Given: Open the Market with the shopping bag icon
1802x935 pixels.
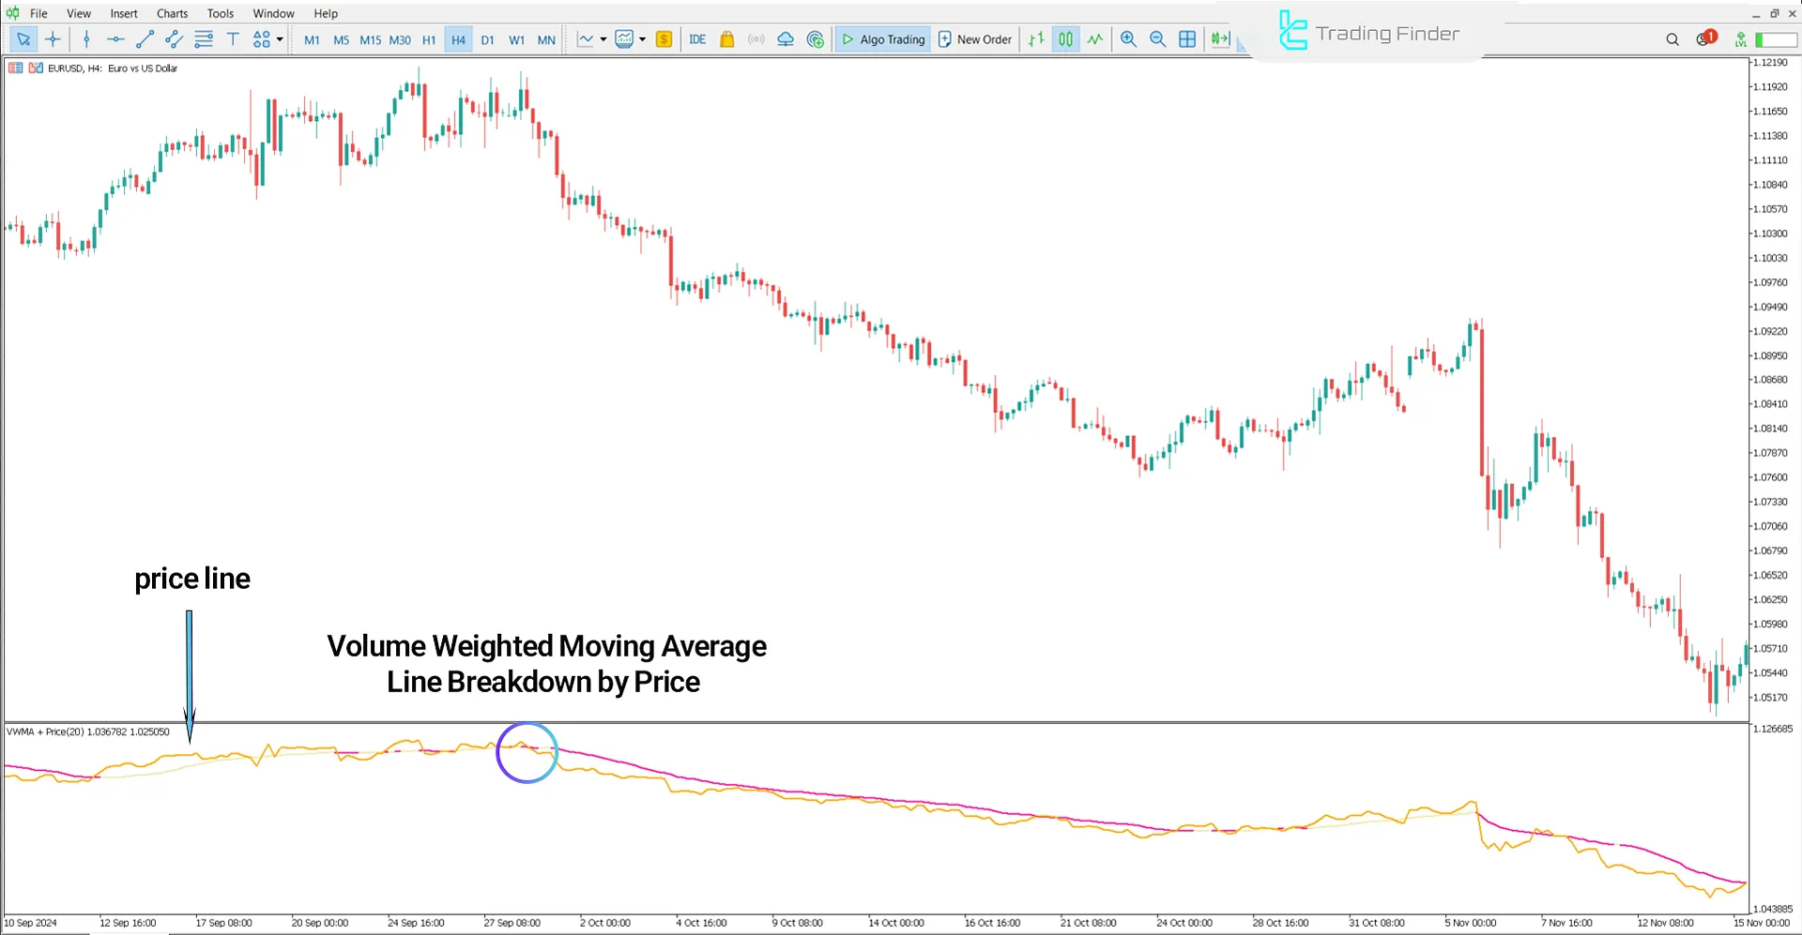Looking at the screenshot, I should (x=727, y=39).
